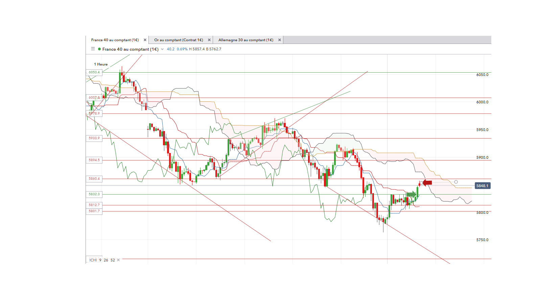
Task: Select the green arrow marker on the chart
Action: pyautogui.click(x=411, y=194)
